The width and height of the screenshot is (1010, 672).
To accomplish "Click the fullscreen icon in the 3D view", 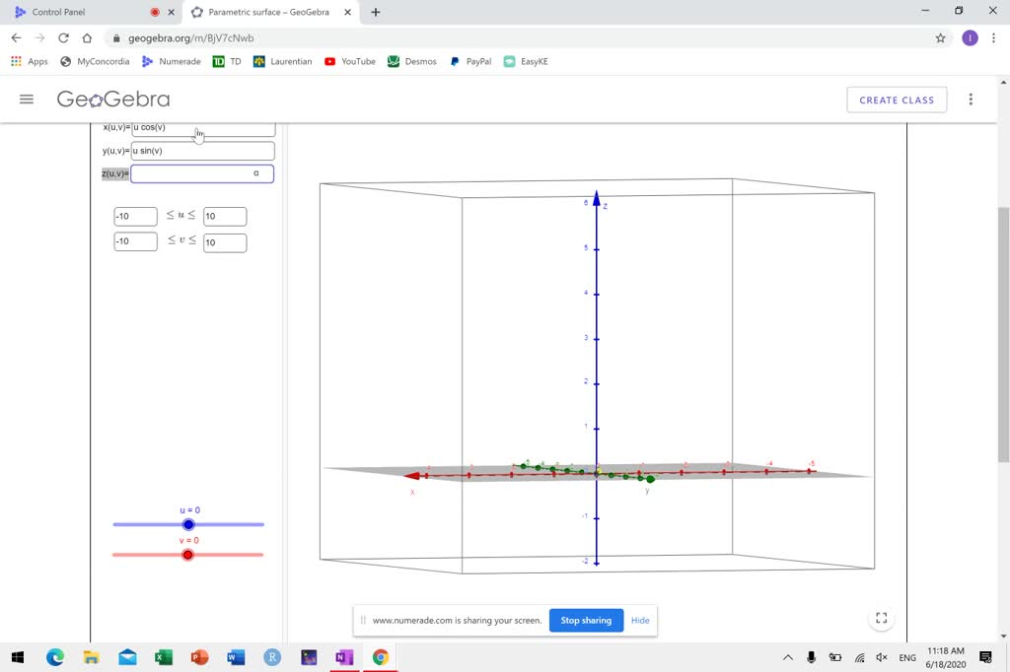I will (x=881, y=618).
